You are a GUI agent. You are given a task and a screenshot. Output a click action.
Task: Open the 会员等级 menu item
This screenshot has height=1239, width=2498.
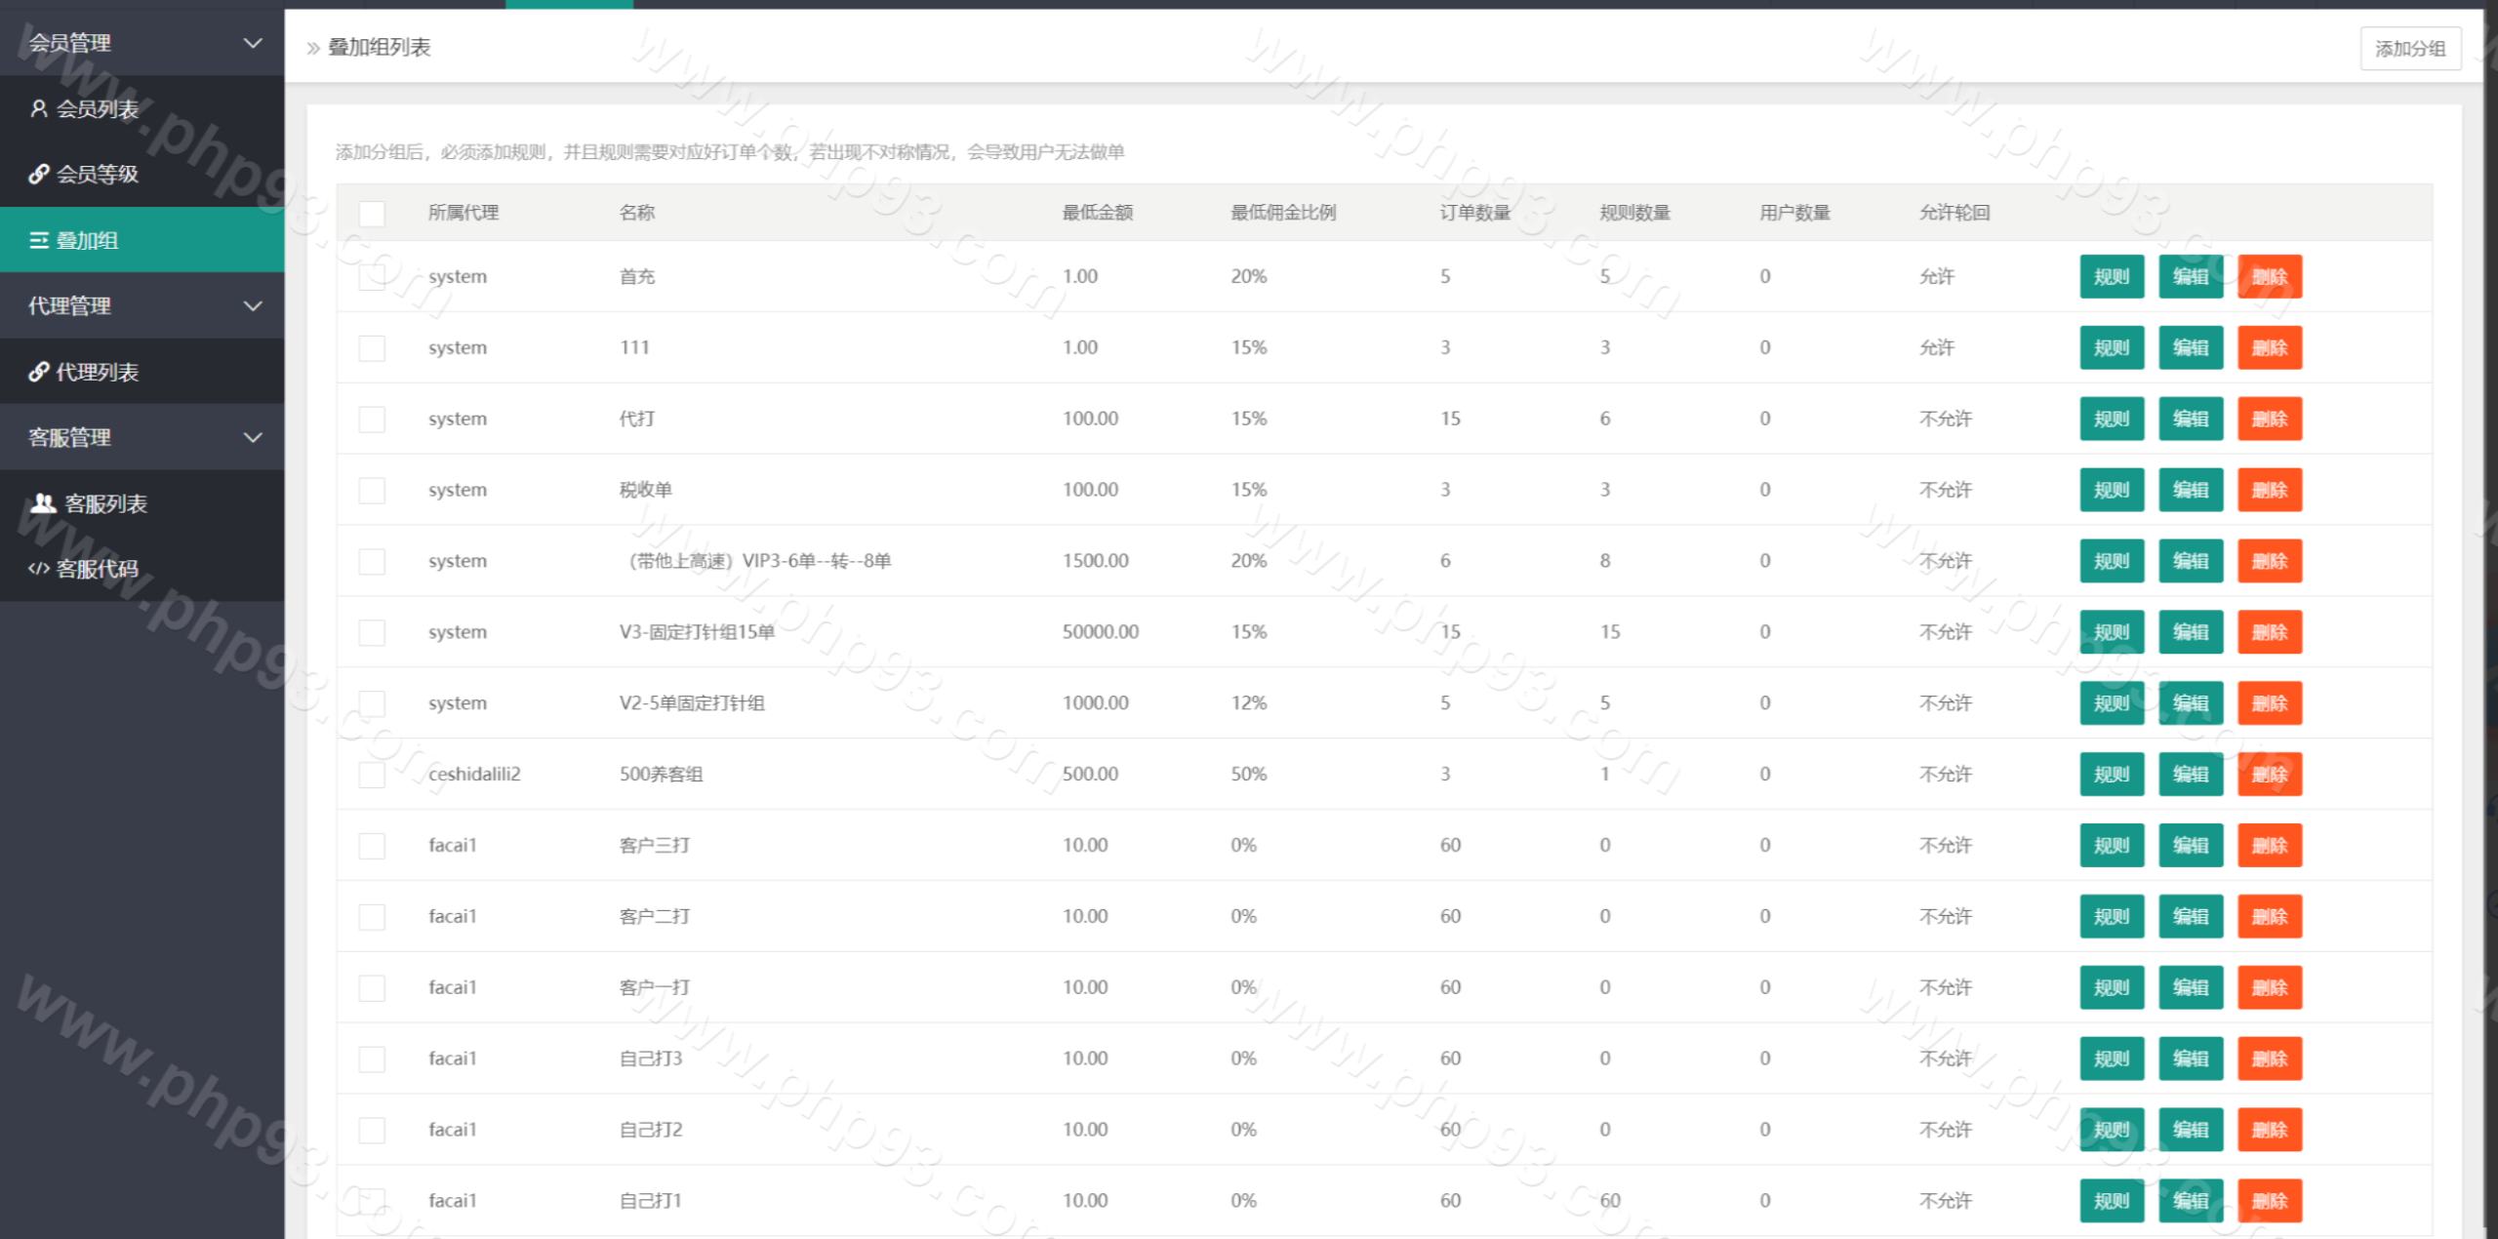(x=98, y=174)
